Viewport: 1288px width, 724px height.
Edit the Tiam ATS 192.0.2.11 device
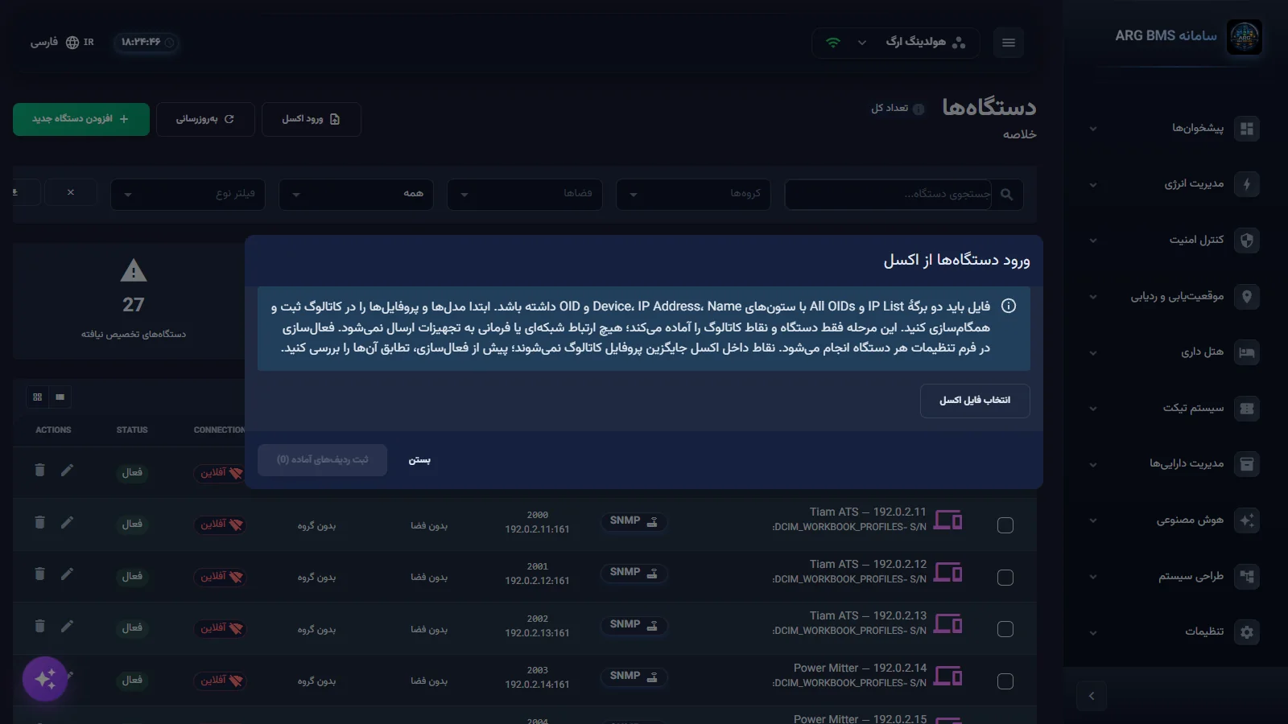[x=67, y=522]
